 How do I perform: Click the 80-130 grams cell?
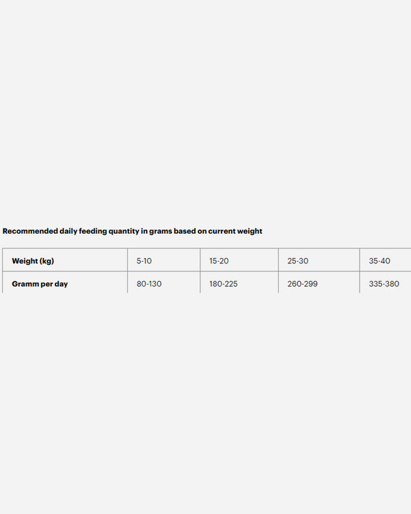tap(149, 284)
